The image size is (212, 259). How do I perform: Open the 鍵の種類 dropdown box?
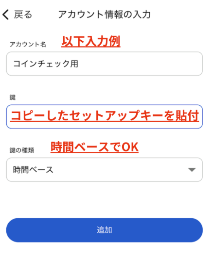[x=105, y=170]
